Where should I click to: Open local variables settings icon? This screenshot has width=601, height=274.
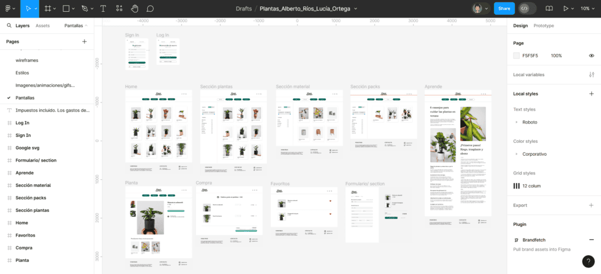[592, 74]
